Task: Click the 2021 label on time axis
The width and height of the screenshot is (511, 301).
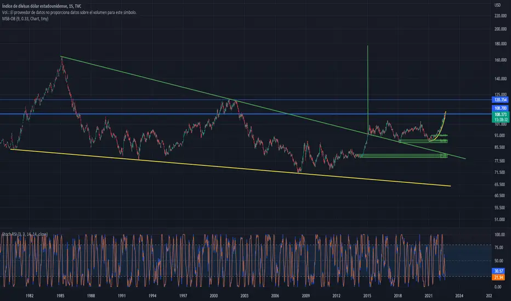Action: pyautogui.click(x=429, y=296)
